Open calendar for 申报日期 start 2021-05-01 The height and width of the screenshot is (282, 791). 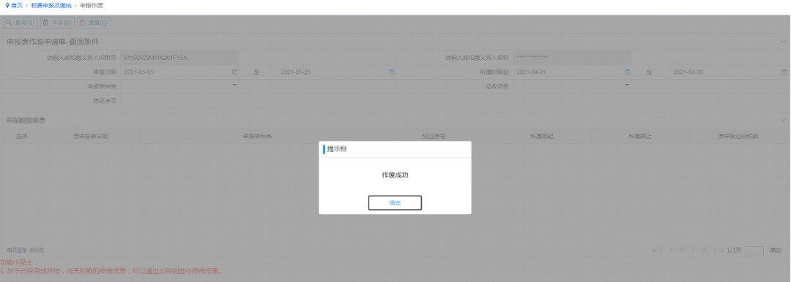(234, 72)
